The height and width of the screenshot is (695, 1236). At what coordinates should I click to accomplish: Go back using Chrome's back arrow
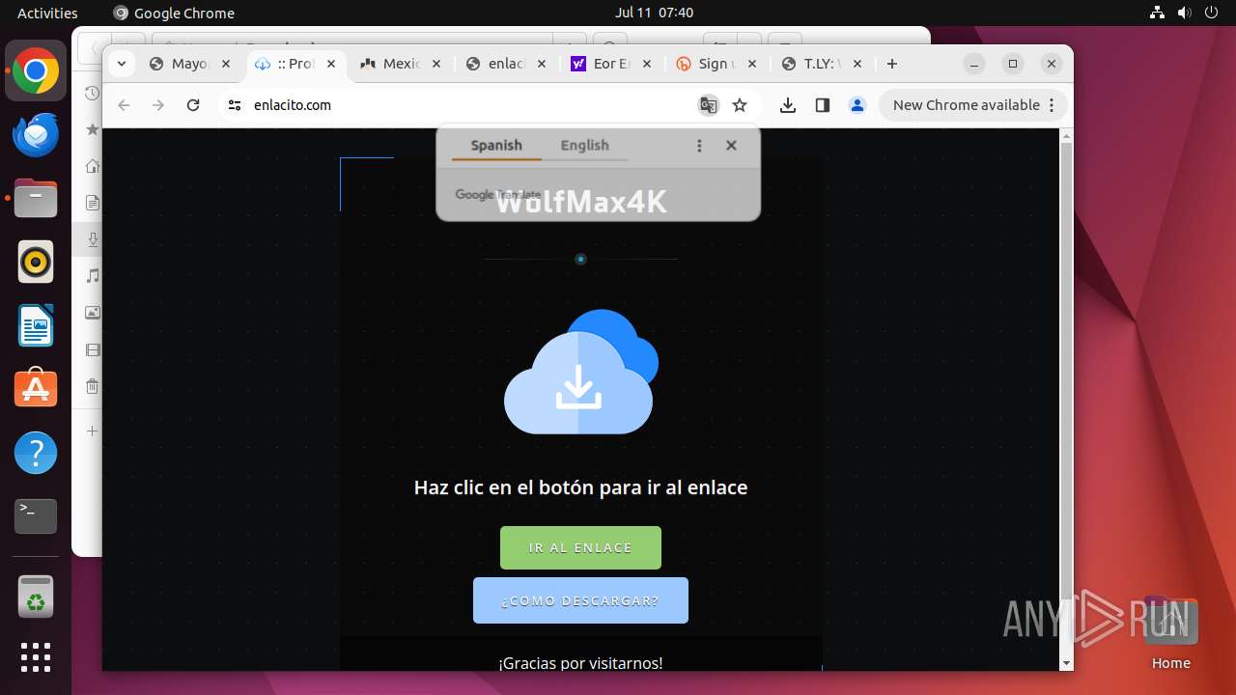pos(124,105)
